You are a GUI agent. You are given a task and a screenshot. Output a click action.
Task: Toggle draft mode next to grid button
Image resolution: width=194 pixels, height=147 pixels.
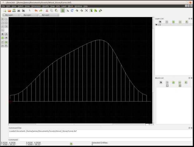click(x=67, y=11)
